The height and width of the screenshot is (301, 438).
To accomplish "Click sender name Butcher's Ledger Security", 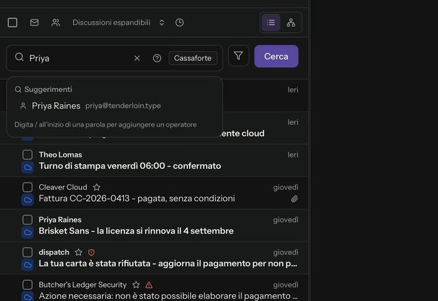I will pyautogui.click(x=83, y=285).
